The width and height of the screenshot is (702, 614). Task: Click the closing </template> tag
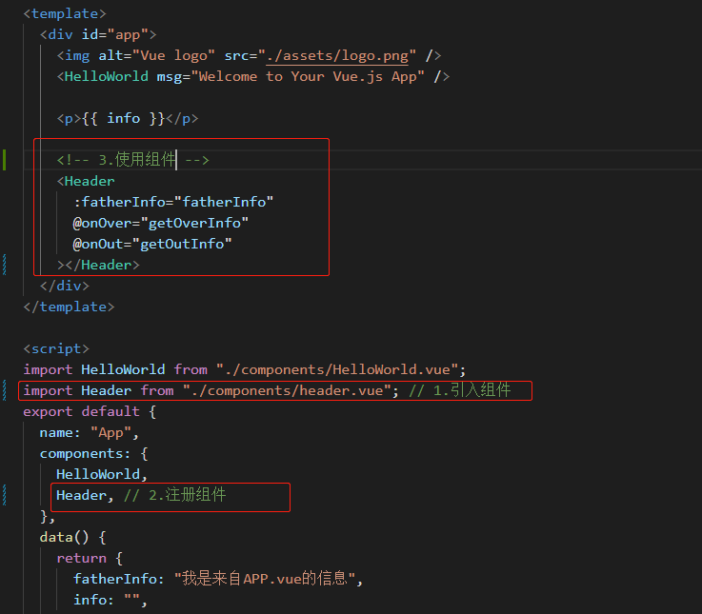coord(69,307)
